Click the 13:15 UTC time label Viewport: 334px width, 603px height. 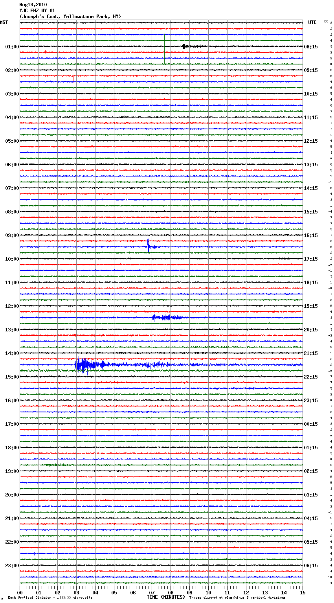tap(311, 165)
